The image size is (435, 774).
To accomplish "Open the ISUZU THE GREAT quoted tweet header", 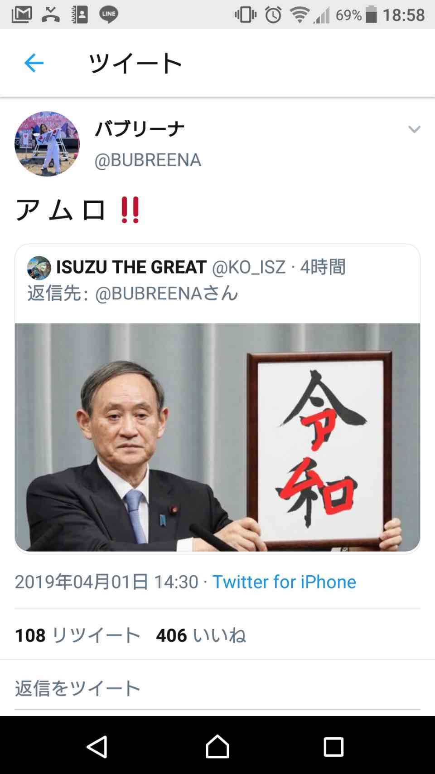I will point(186,267).
